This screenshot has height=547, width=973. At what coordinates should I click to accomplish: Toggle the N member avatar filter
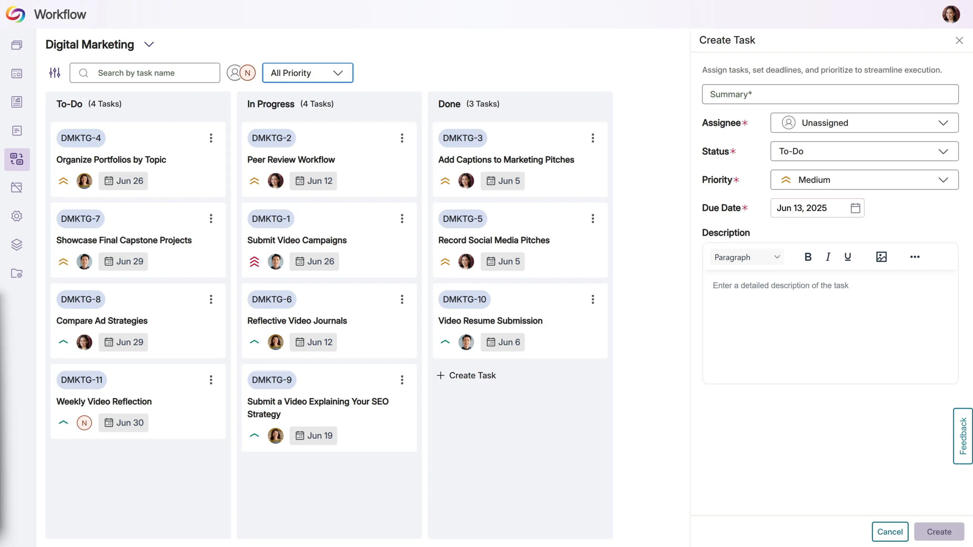tap(248, 73)
